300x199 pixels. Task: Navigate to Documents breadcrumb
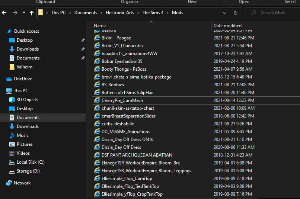(x=86, y=13)
